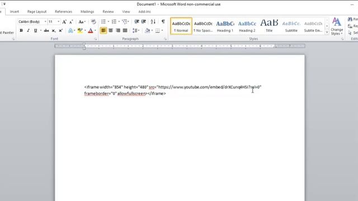Click Shrink Font icon
Screen dimensions: 358x201
[x=71, y=22]
